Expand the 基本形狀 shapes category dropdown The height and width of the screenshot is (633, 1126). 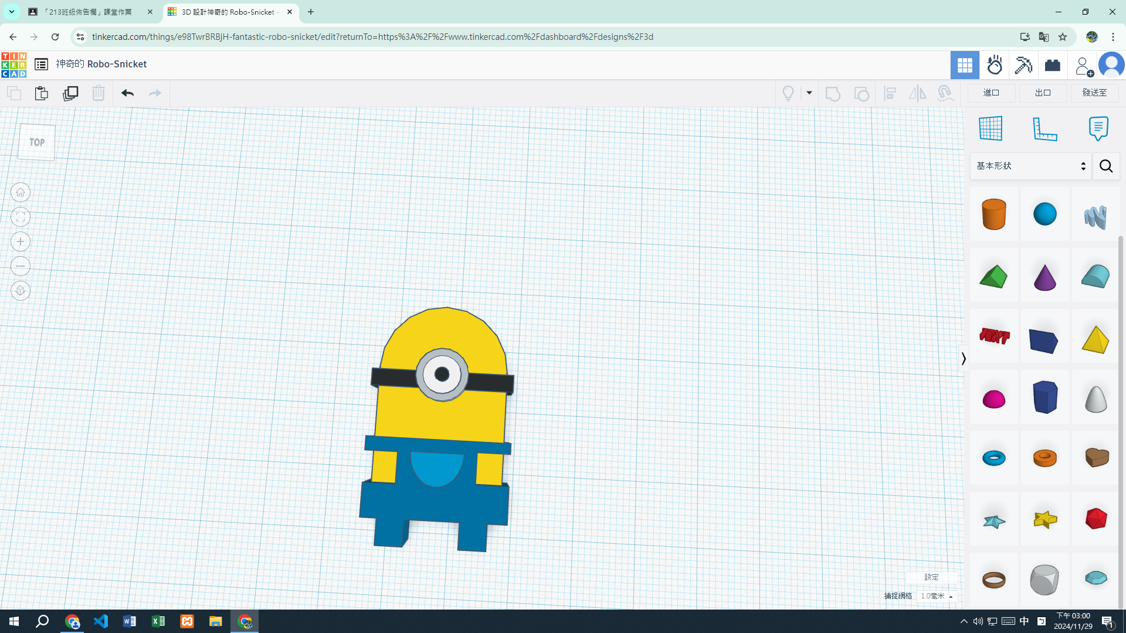pos(1030,166)
